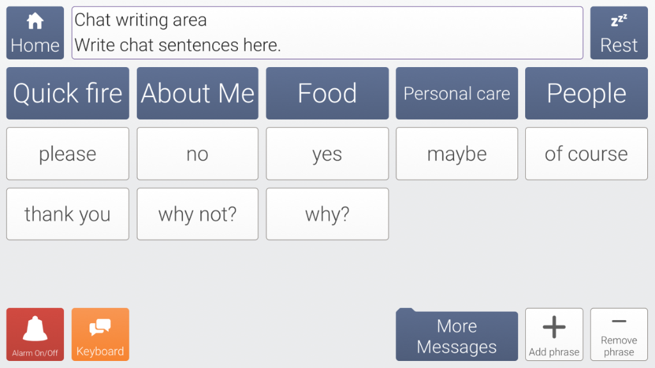Select the 'why not?' phrase

pyautogui.click(x=198, y=214)
